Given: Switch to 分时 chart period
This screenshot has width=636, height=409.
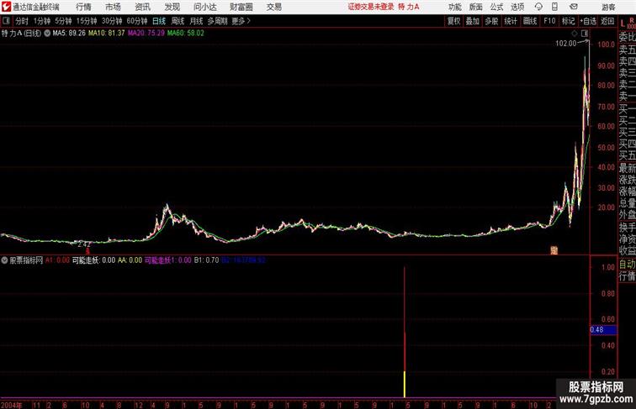Looking at the screenshot, I should [22, 21].
